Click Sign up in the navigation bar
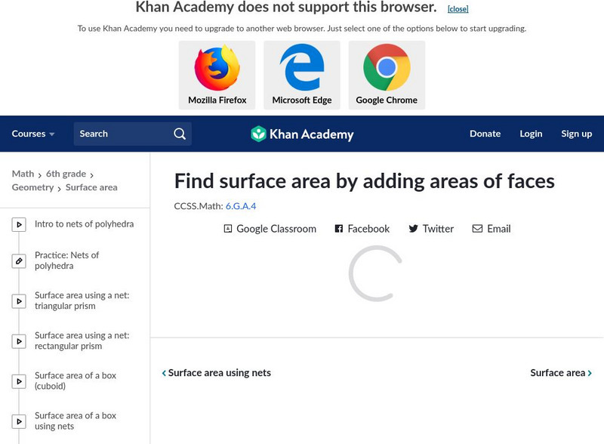 pos(576,134)
